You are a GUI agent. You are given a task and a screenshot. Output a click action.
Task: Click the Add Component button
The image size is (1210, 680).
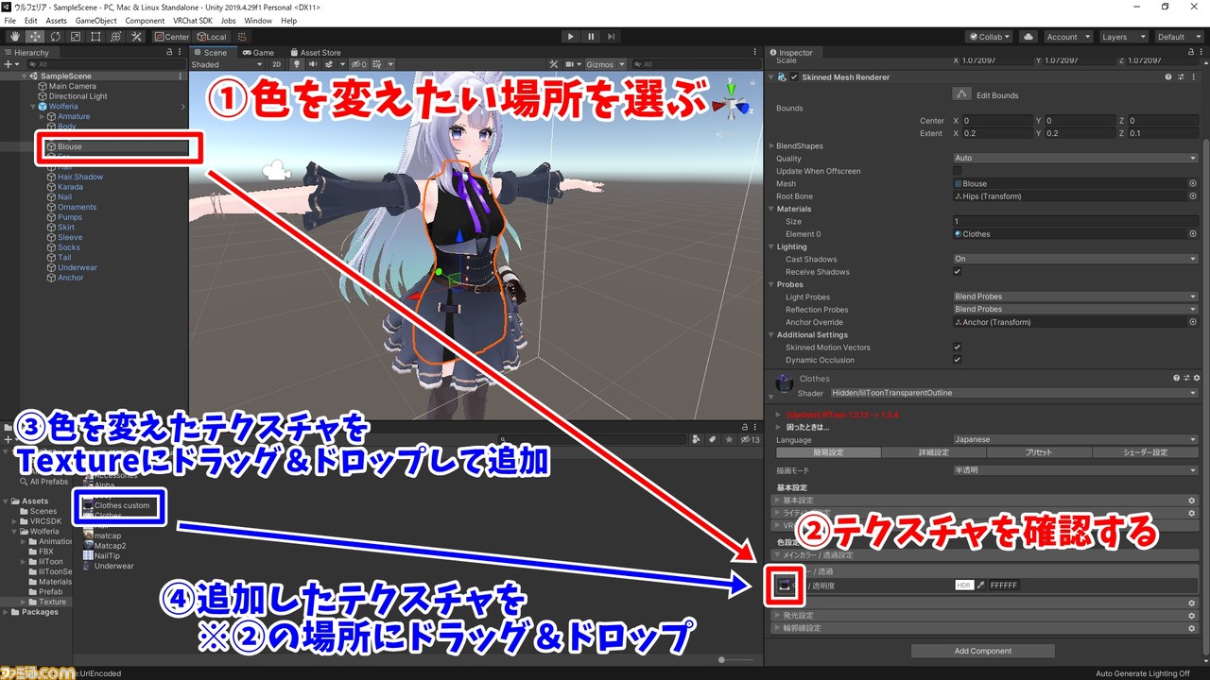tap(983, 651)
